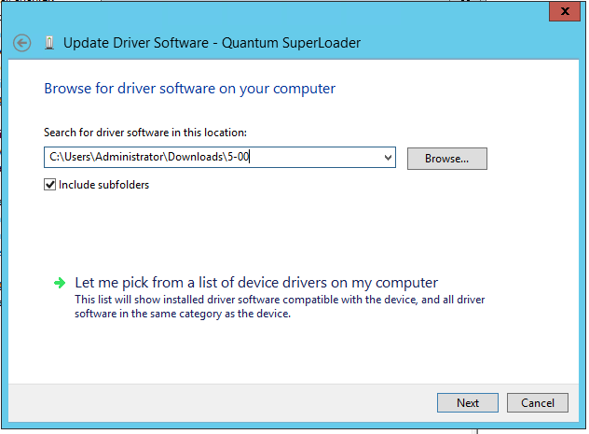
Task: Click the 'This list will show installed driver' description
Action: 280,306
